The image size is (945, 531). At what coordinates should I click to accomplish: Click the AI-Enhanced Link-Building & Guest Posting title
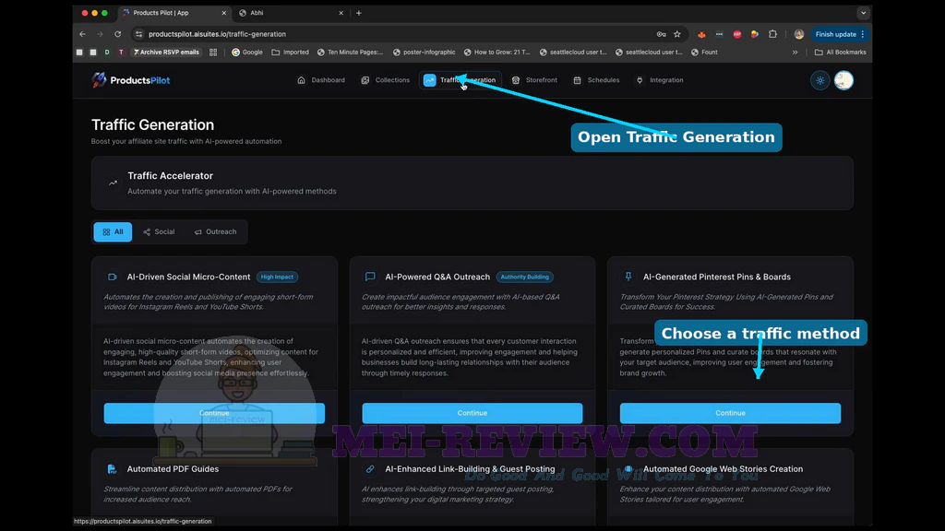(x=470, y=469)
